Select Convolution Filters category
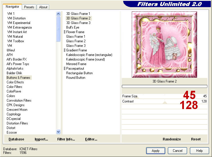 pyautogui.click(x=19, y=100)
